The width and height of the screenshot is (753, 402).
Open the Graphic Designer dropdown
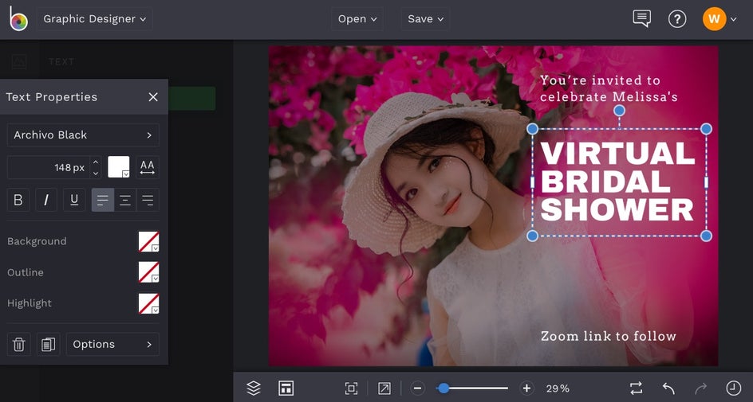point(95,19)
